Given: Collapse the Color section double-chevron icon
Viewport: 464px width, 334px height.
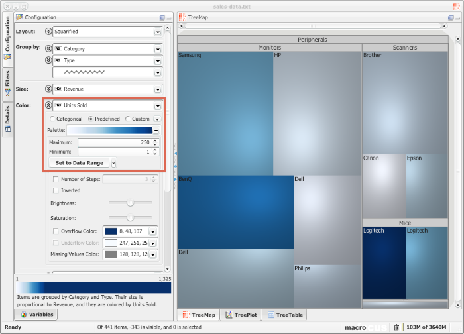Looking at the screenshot, I should tap(48, 105).
